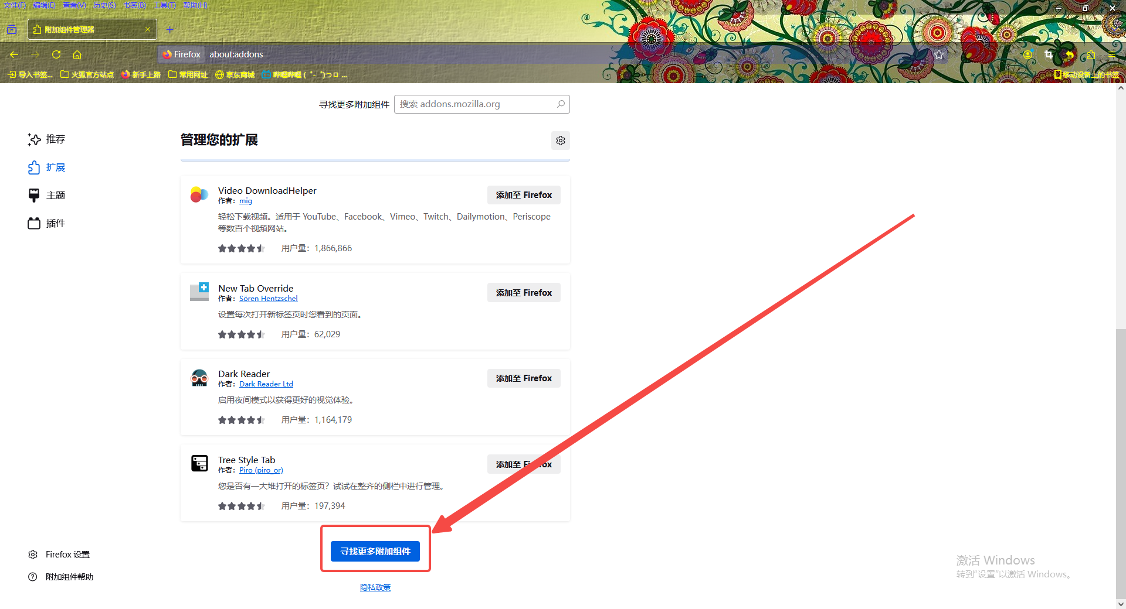Click the 用户量: 197,394 text
The width and height of the screenshot is (1126, 609).
tap(313, 506)
